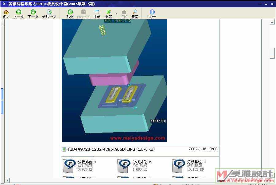Image resolution: width=276 pixels, height=185 pixels.
Task: Go to the home page (首页)
Action: click(x=6, y=14)
